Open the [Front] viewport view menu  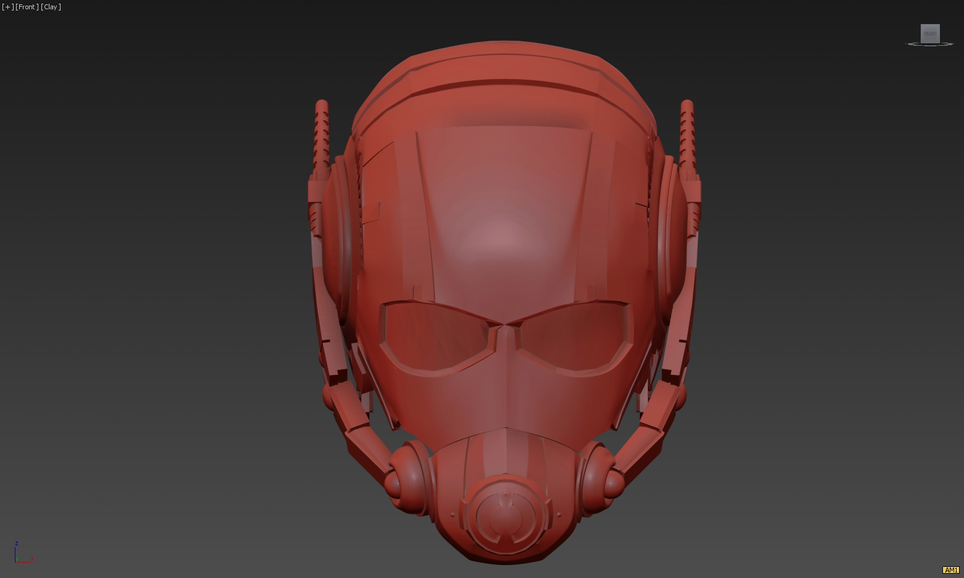click(x=27, y=7)
